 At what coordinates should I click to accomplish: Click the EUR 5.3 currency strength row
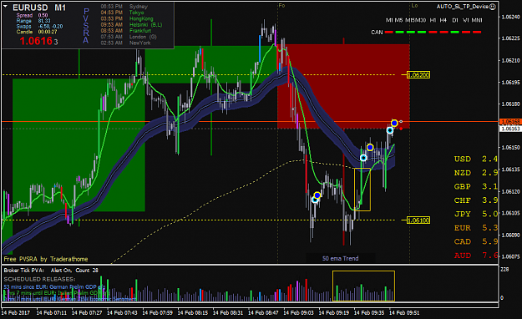click(476, 228)
